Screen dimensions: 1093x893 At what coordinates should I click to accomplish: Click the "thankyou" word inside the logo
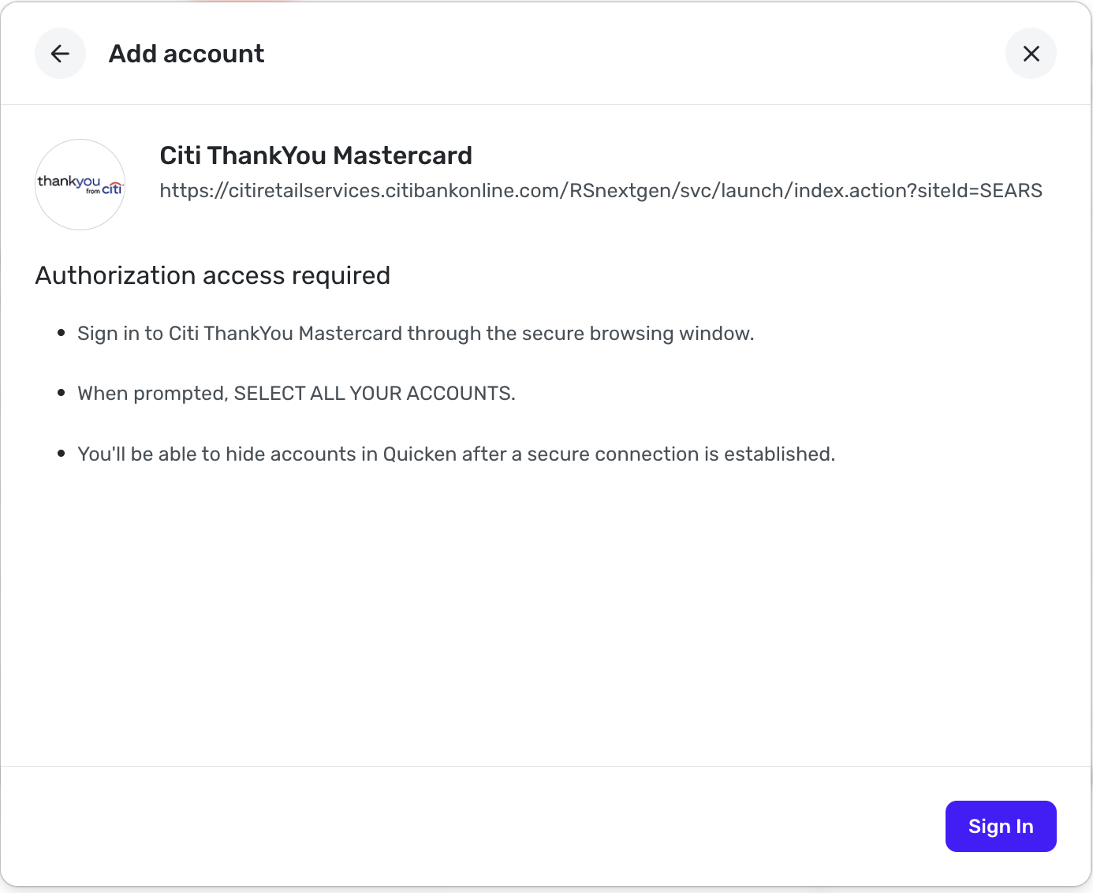tap(69, 181)
